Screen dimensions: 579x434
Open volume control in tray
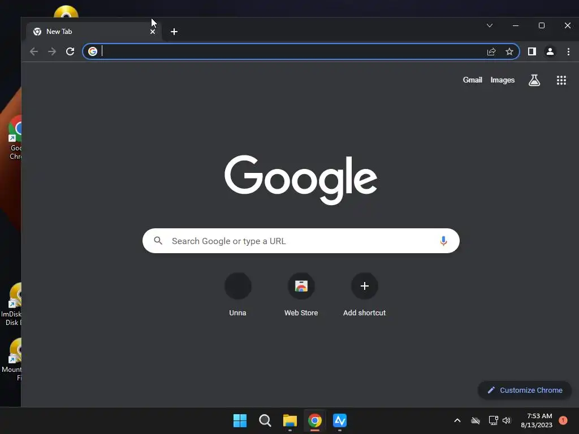[x=507, y=420]
